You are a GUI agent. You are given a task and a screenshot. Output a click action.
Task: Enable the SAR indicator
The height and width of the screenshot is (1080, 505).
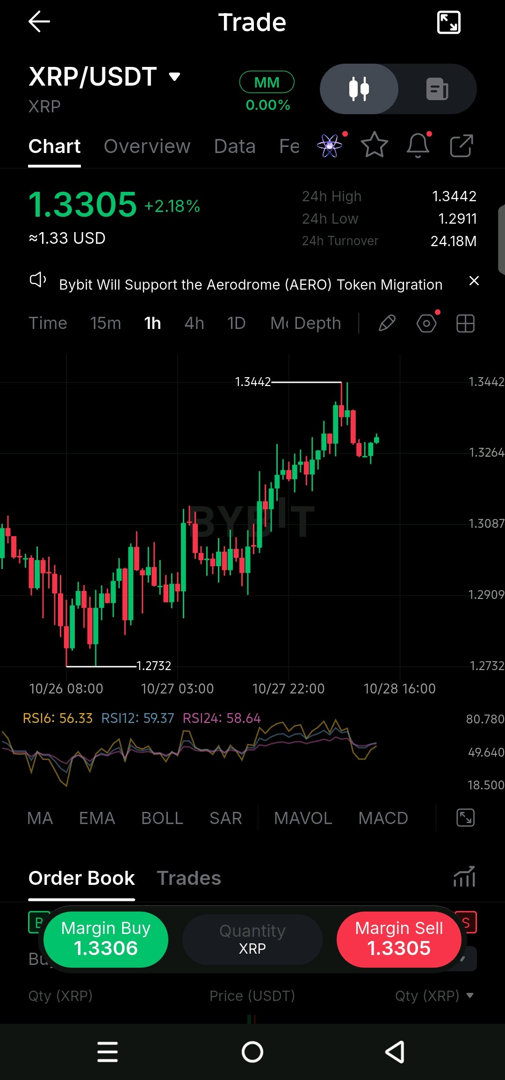(x=226, y=818)
